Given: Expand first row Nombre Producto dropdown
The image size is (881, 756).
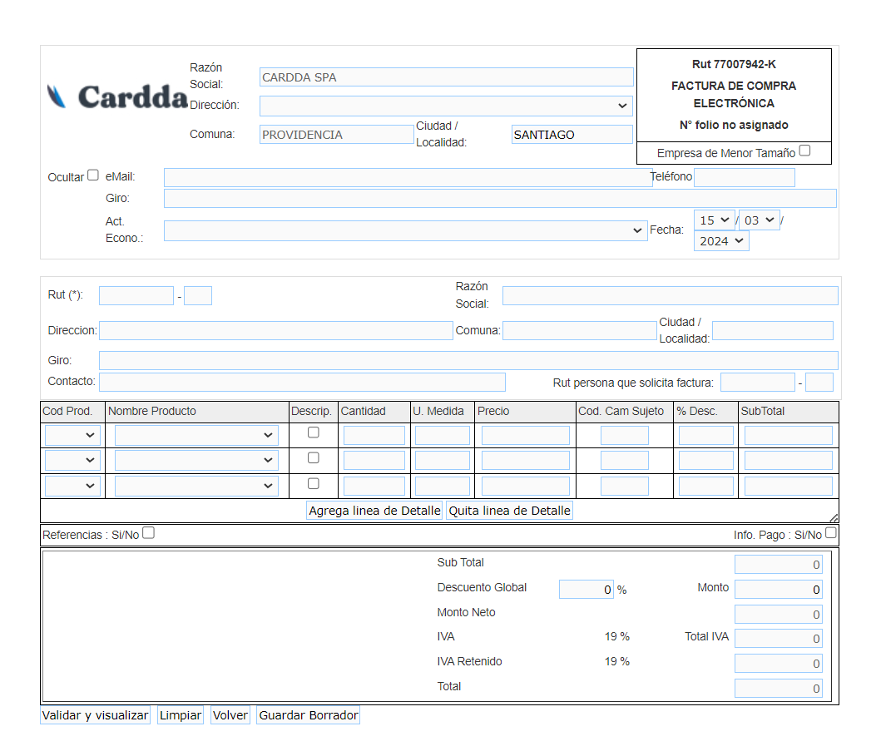Looking at the screenshot, I should (196, 435).
